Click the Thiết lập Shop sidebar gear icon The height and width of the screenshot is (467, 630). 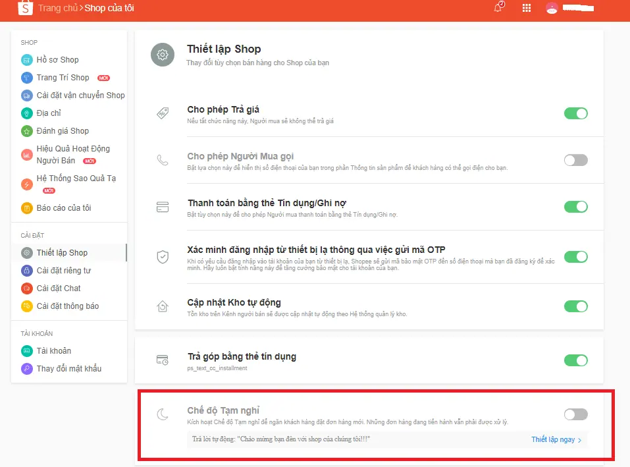[26, 253]
